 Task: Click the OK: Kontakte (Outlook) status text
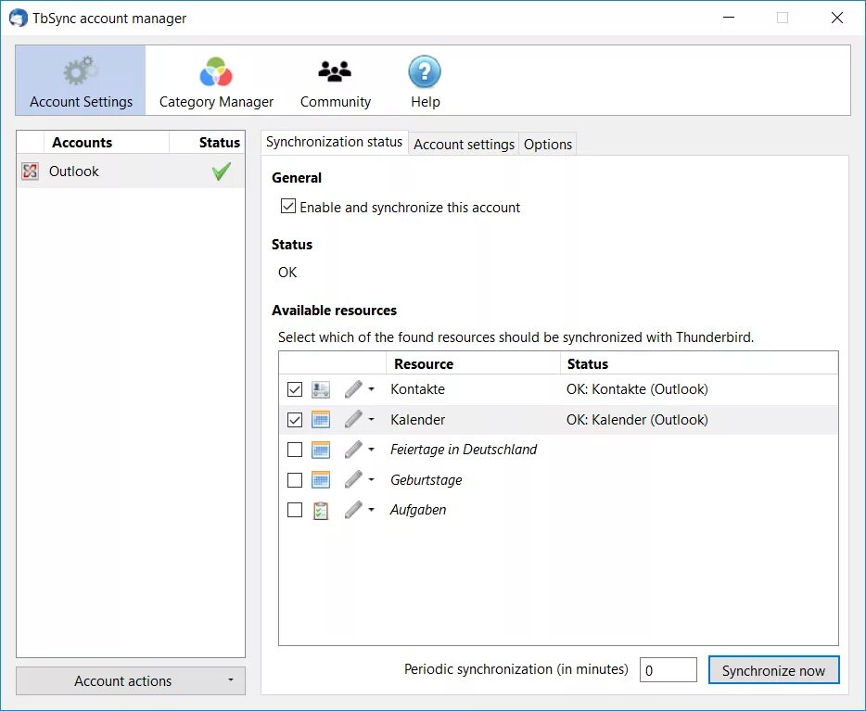tap(637, 389)
